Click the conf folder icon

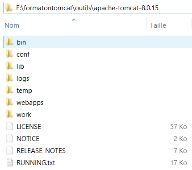tap(9, 54)
